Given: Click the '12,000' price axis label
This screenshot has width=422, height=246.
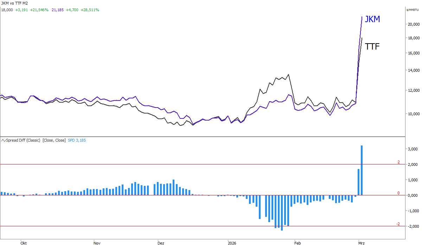Looking at the screenshot, I should click(x=413, y=90).
